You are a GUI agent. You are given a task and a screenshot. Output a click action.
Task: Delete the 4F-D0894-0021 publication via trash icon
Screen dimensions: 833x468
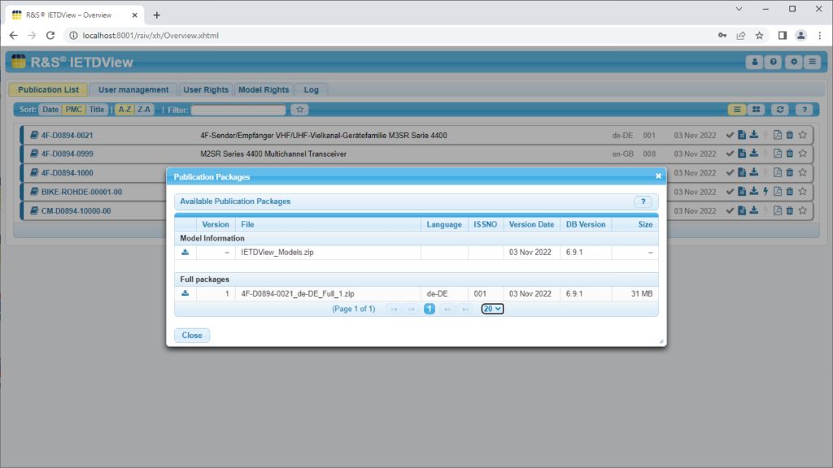[790, 135]
